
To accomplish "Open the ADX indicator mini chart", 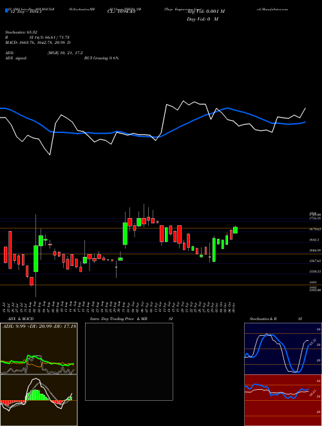I will click(x=39, y=349).
